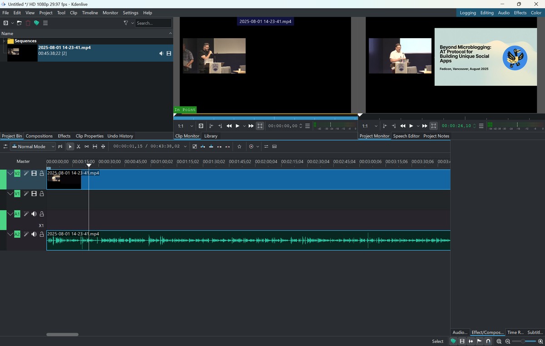This screenshot has width=545, height=346.
Task: Activate the Spacer tool in timeline toolbar
Action: pos(87,147)
